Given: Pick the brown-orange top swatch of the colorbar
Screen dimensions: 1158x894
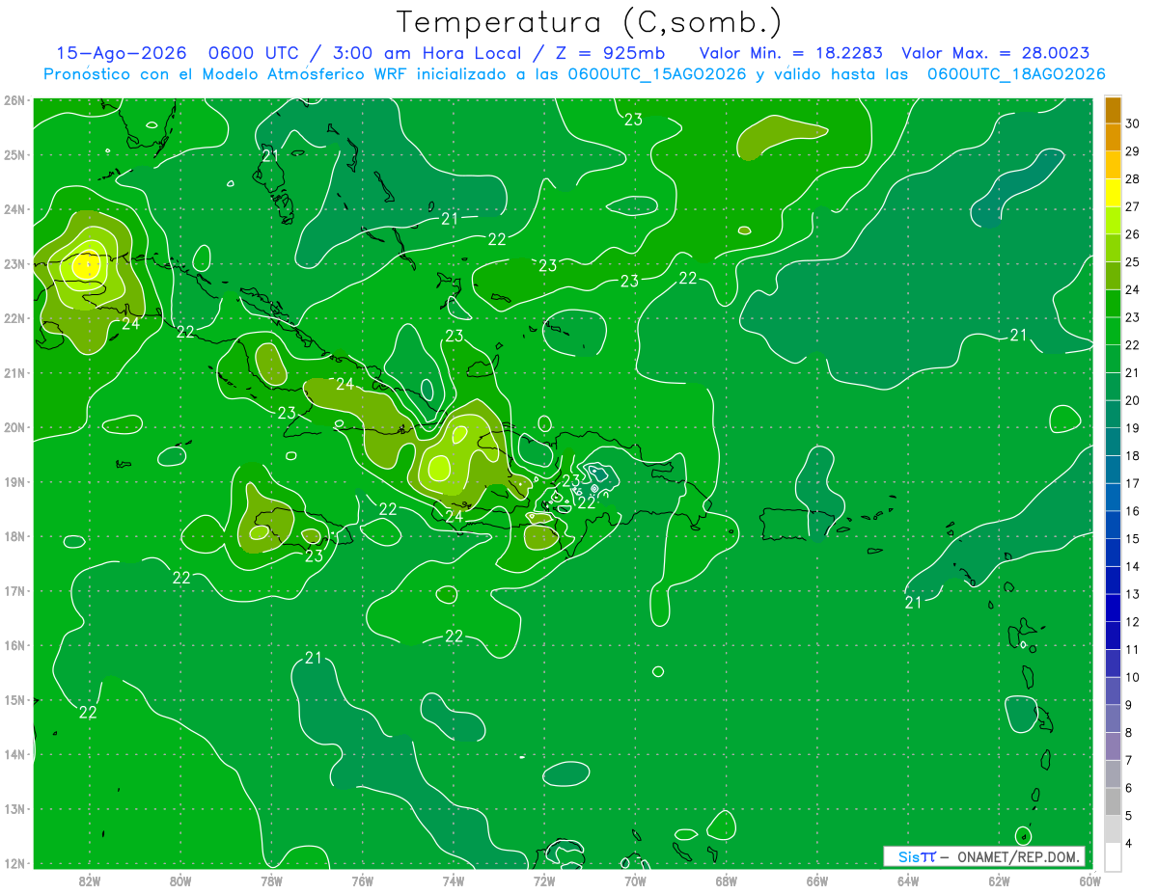Looking at the screenshot, I should click(x=1113, y=110).
